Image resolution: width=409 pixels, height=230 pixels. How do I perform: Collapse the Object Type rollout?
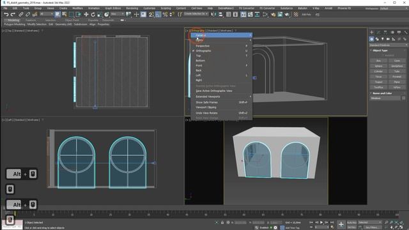(380, 50)
